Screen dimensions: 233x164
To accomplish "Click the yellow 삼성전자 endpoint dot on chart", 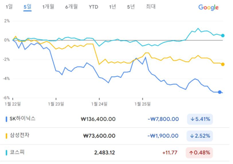I will click(223, 64).
